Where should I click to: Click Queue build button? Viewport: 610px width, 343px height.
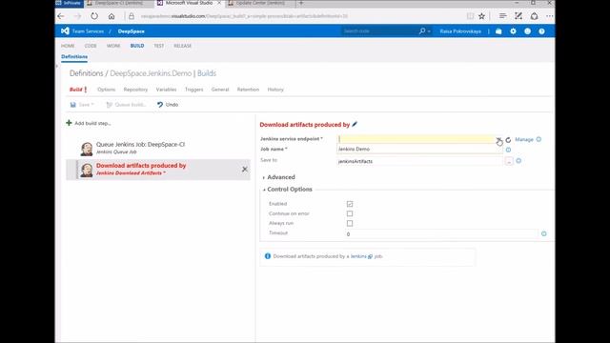pos(126,105)
